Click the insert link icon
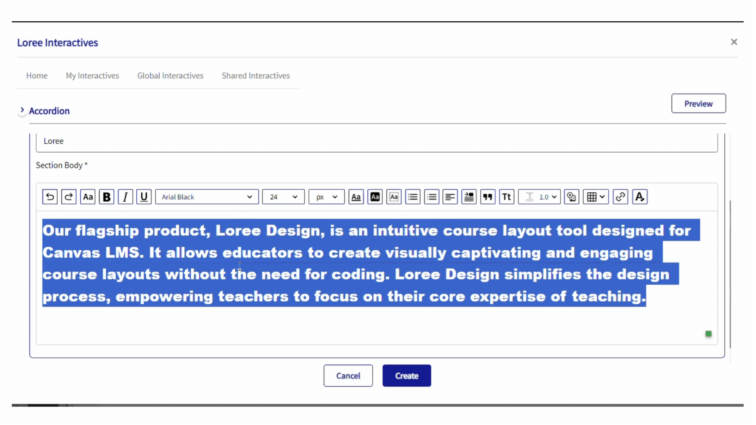The width and height of the screenshot is (756, 425). [621, 197]
